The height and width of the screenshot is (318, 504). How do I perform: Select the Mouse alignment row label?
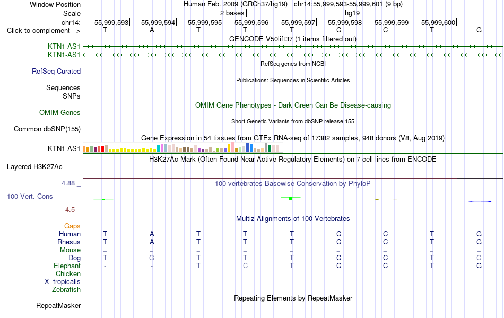70,250
